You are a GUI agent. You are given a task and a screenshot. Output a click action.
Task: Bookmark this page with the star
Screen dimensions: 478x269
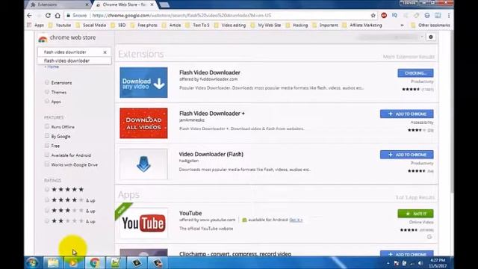click(373, 15)
